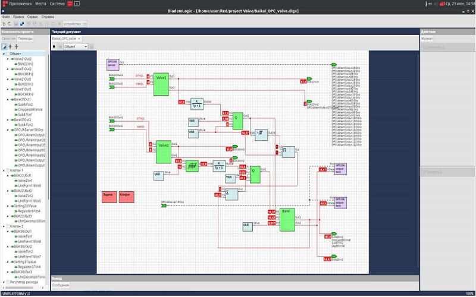The image size is (476, 297).
Task: Open the Приложения system menu
Action: point(21,4)
